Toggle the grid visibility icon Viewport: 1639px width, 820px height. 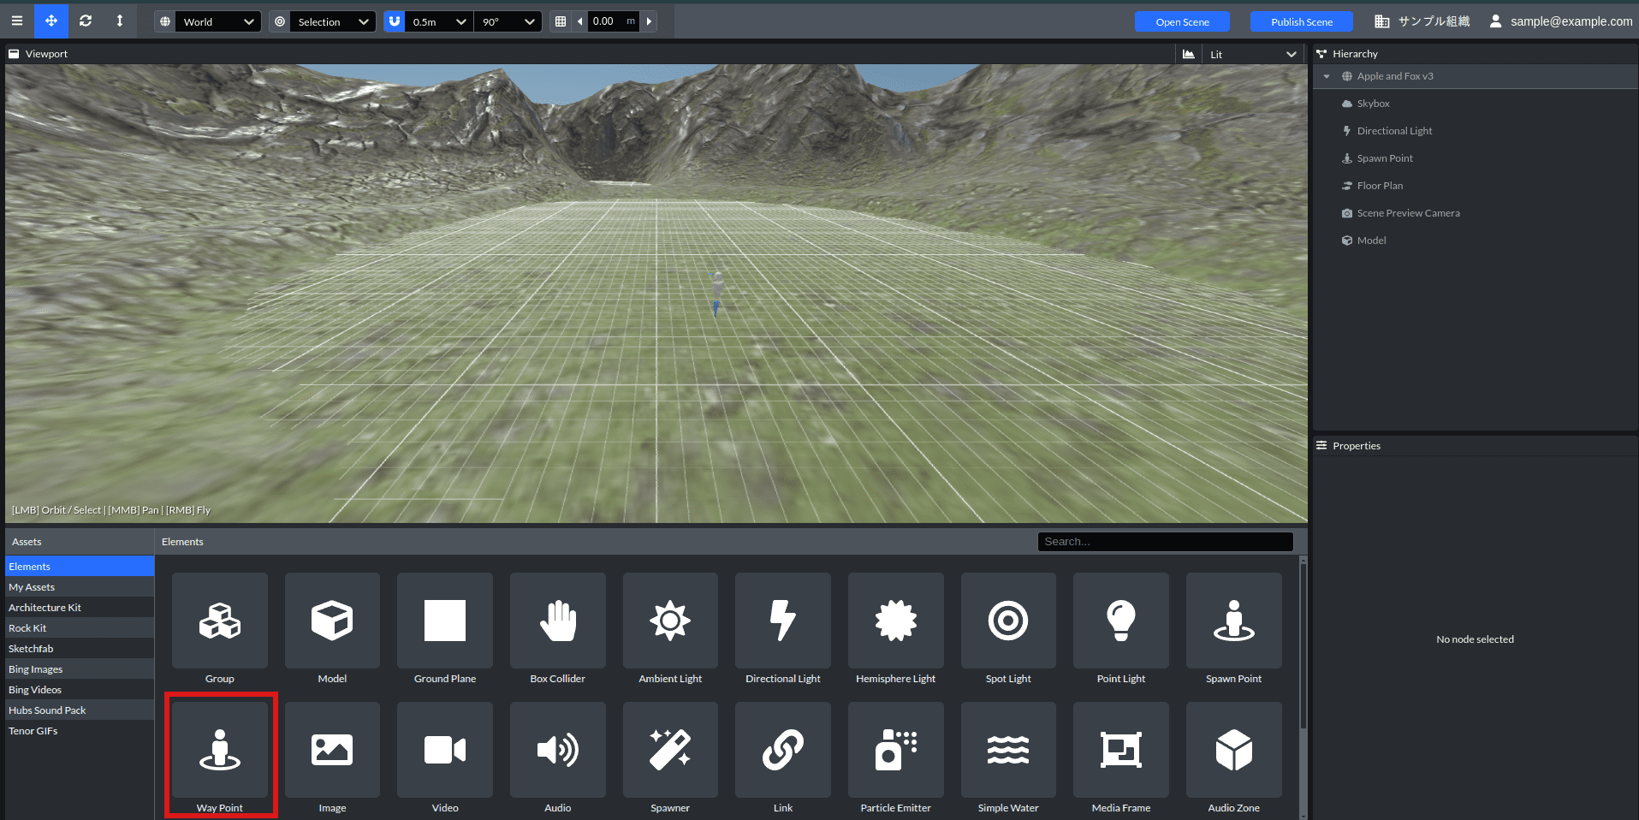[x=561, y=21]
